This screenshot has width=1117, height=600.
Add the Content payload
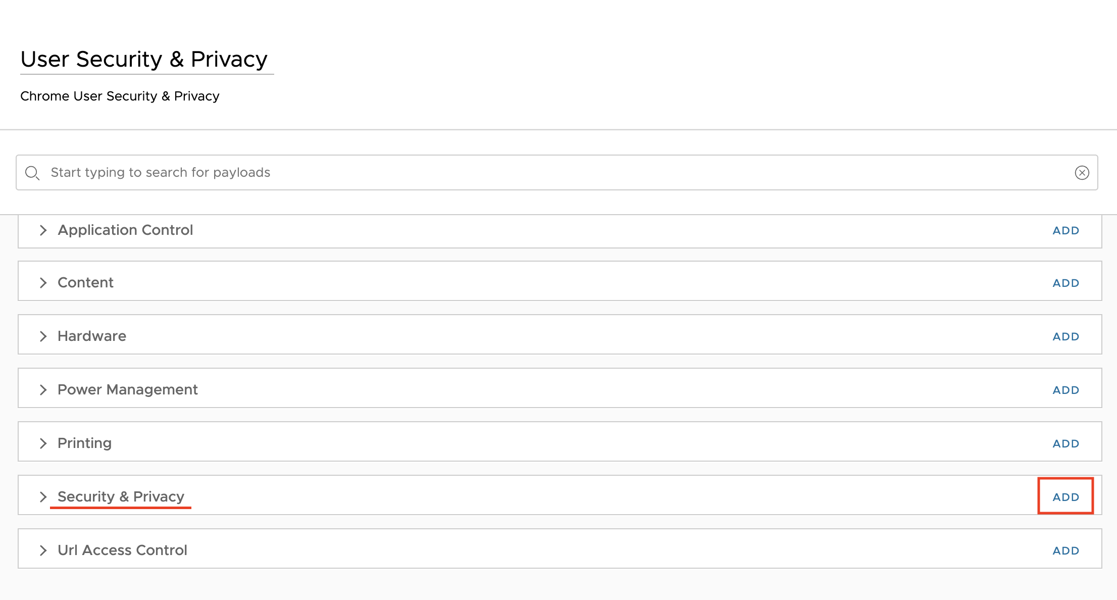pos(1065,283)
